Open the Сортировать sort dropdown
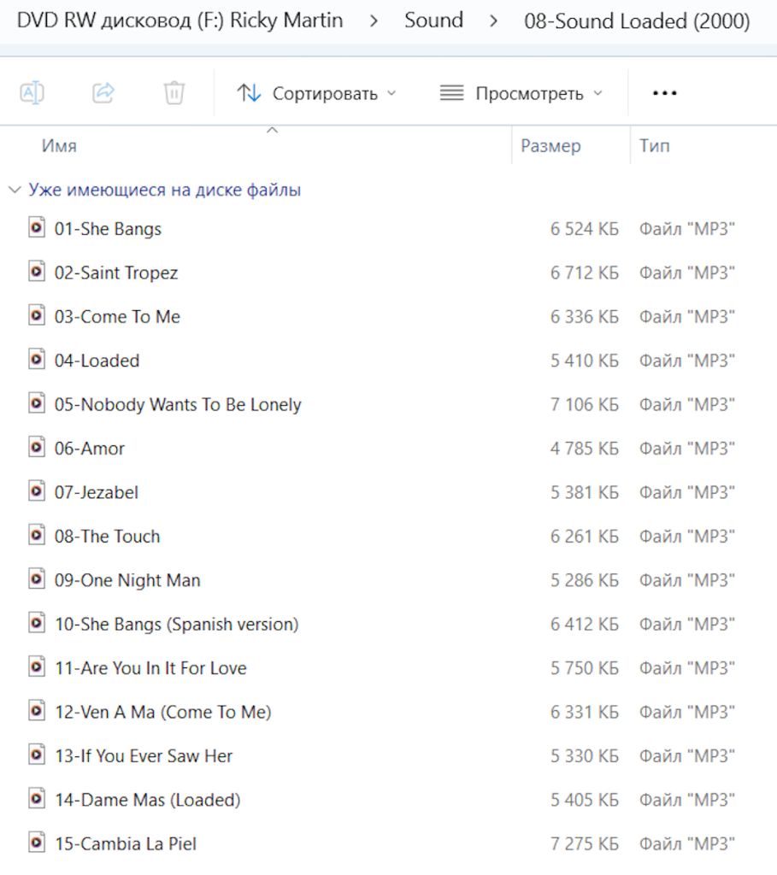Screen dimensions: 777x875 (316, 93)
